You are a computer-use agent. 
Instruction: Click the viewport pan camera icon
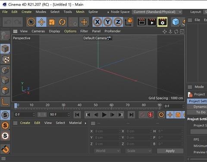coord(165,32)
